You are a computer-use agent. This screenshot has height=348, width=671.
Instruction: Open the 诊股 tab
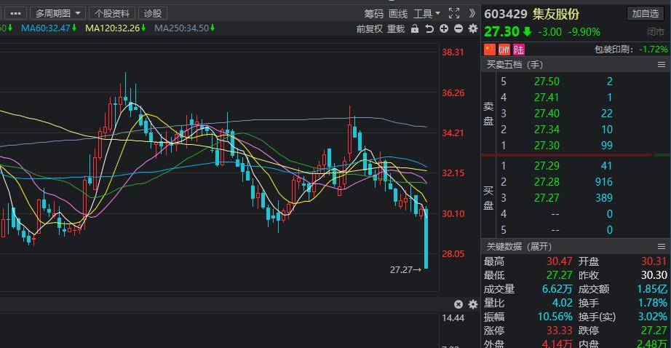153,13
